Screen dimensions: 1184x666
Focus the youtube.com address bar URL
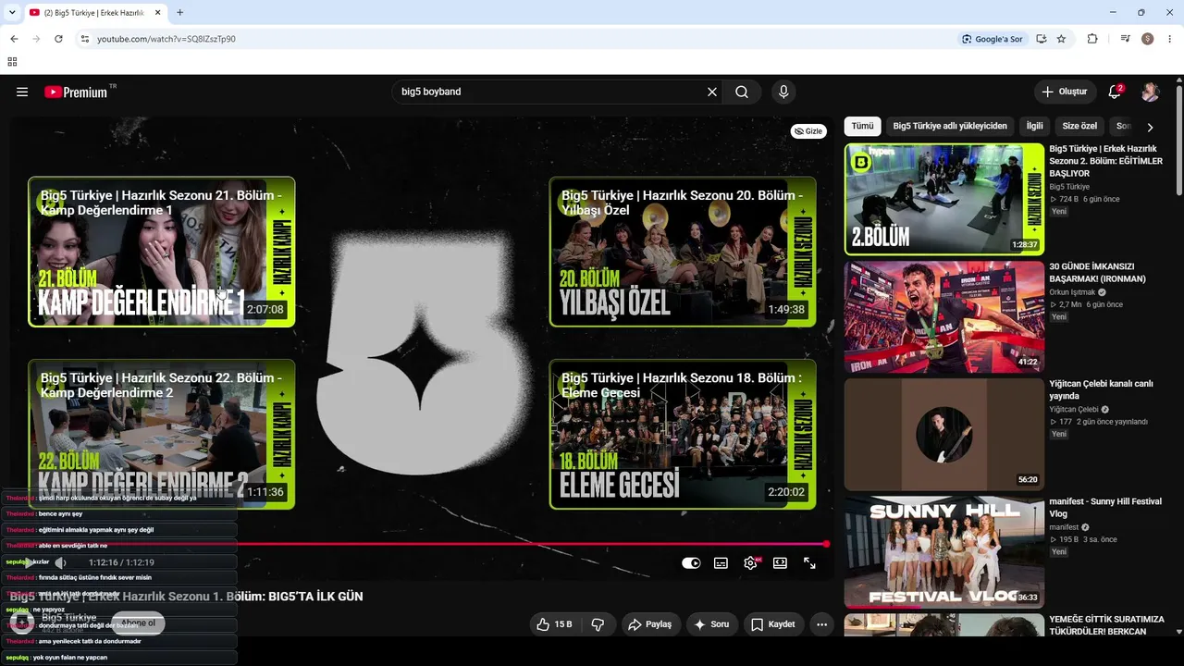pyautogui.click(x=166, y=39)
